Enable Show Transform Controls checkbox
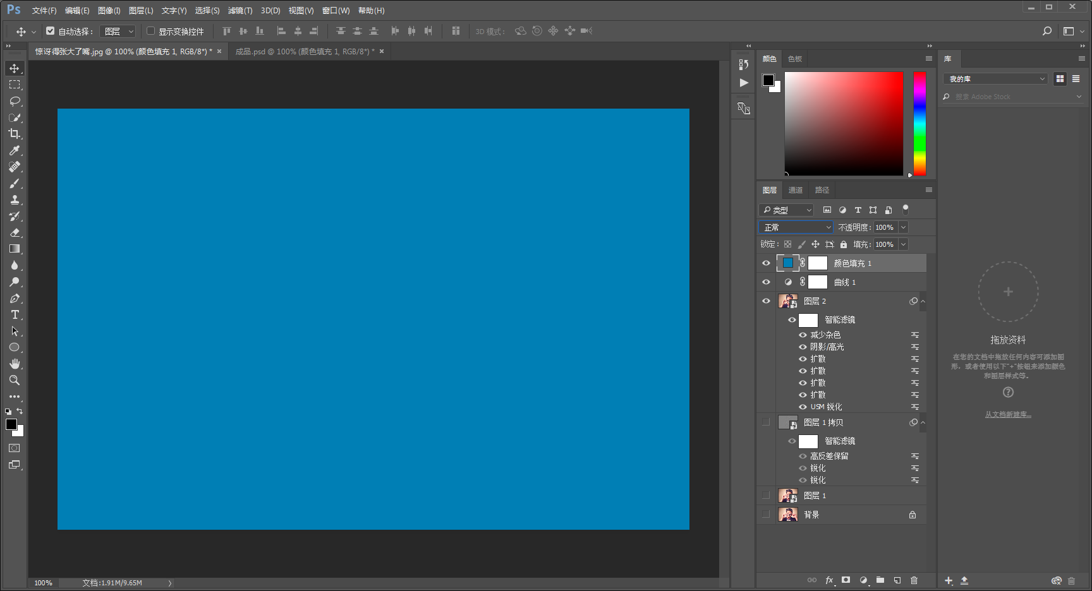Screen dimensions: 1092x591 point(151,31)
